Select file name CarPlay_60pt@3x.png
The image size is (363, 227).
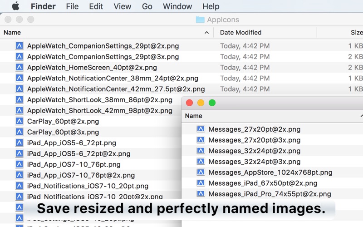tap(63, 132)
